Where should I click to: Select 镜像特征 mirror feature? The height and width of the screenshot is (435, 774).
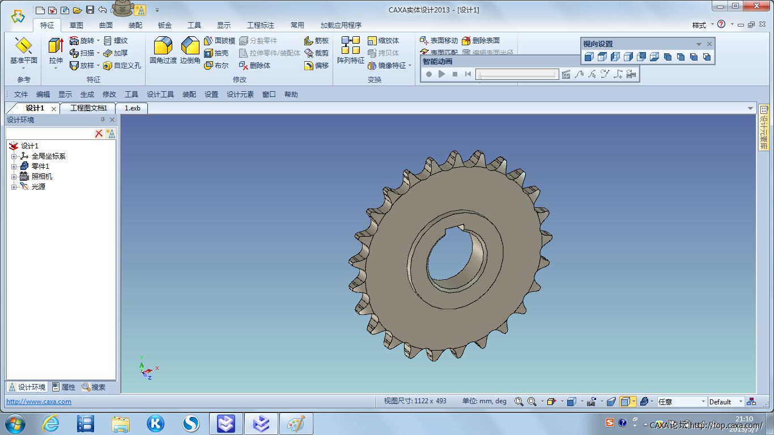[387, 66]
